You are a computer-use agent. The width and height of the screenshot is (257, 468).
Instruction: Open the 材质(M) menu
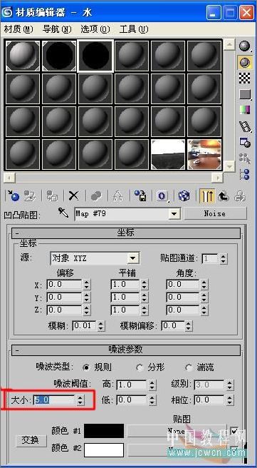tap(19, 29)
